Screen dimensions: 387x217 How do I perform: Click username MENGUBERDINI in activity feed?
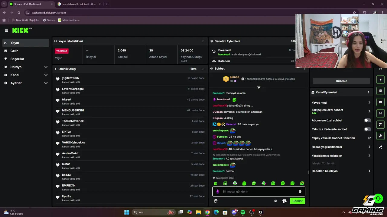73,110
